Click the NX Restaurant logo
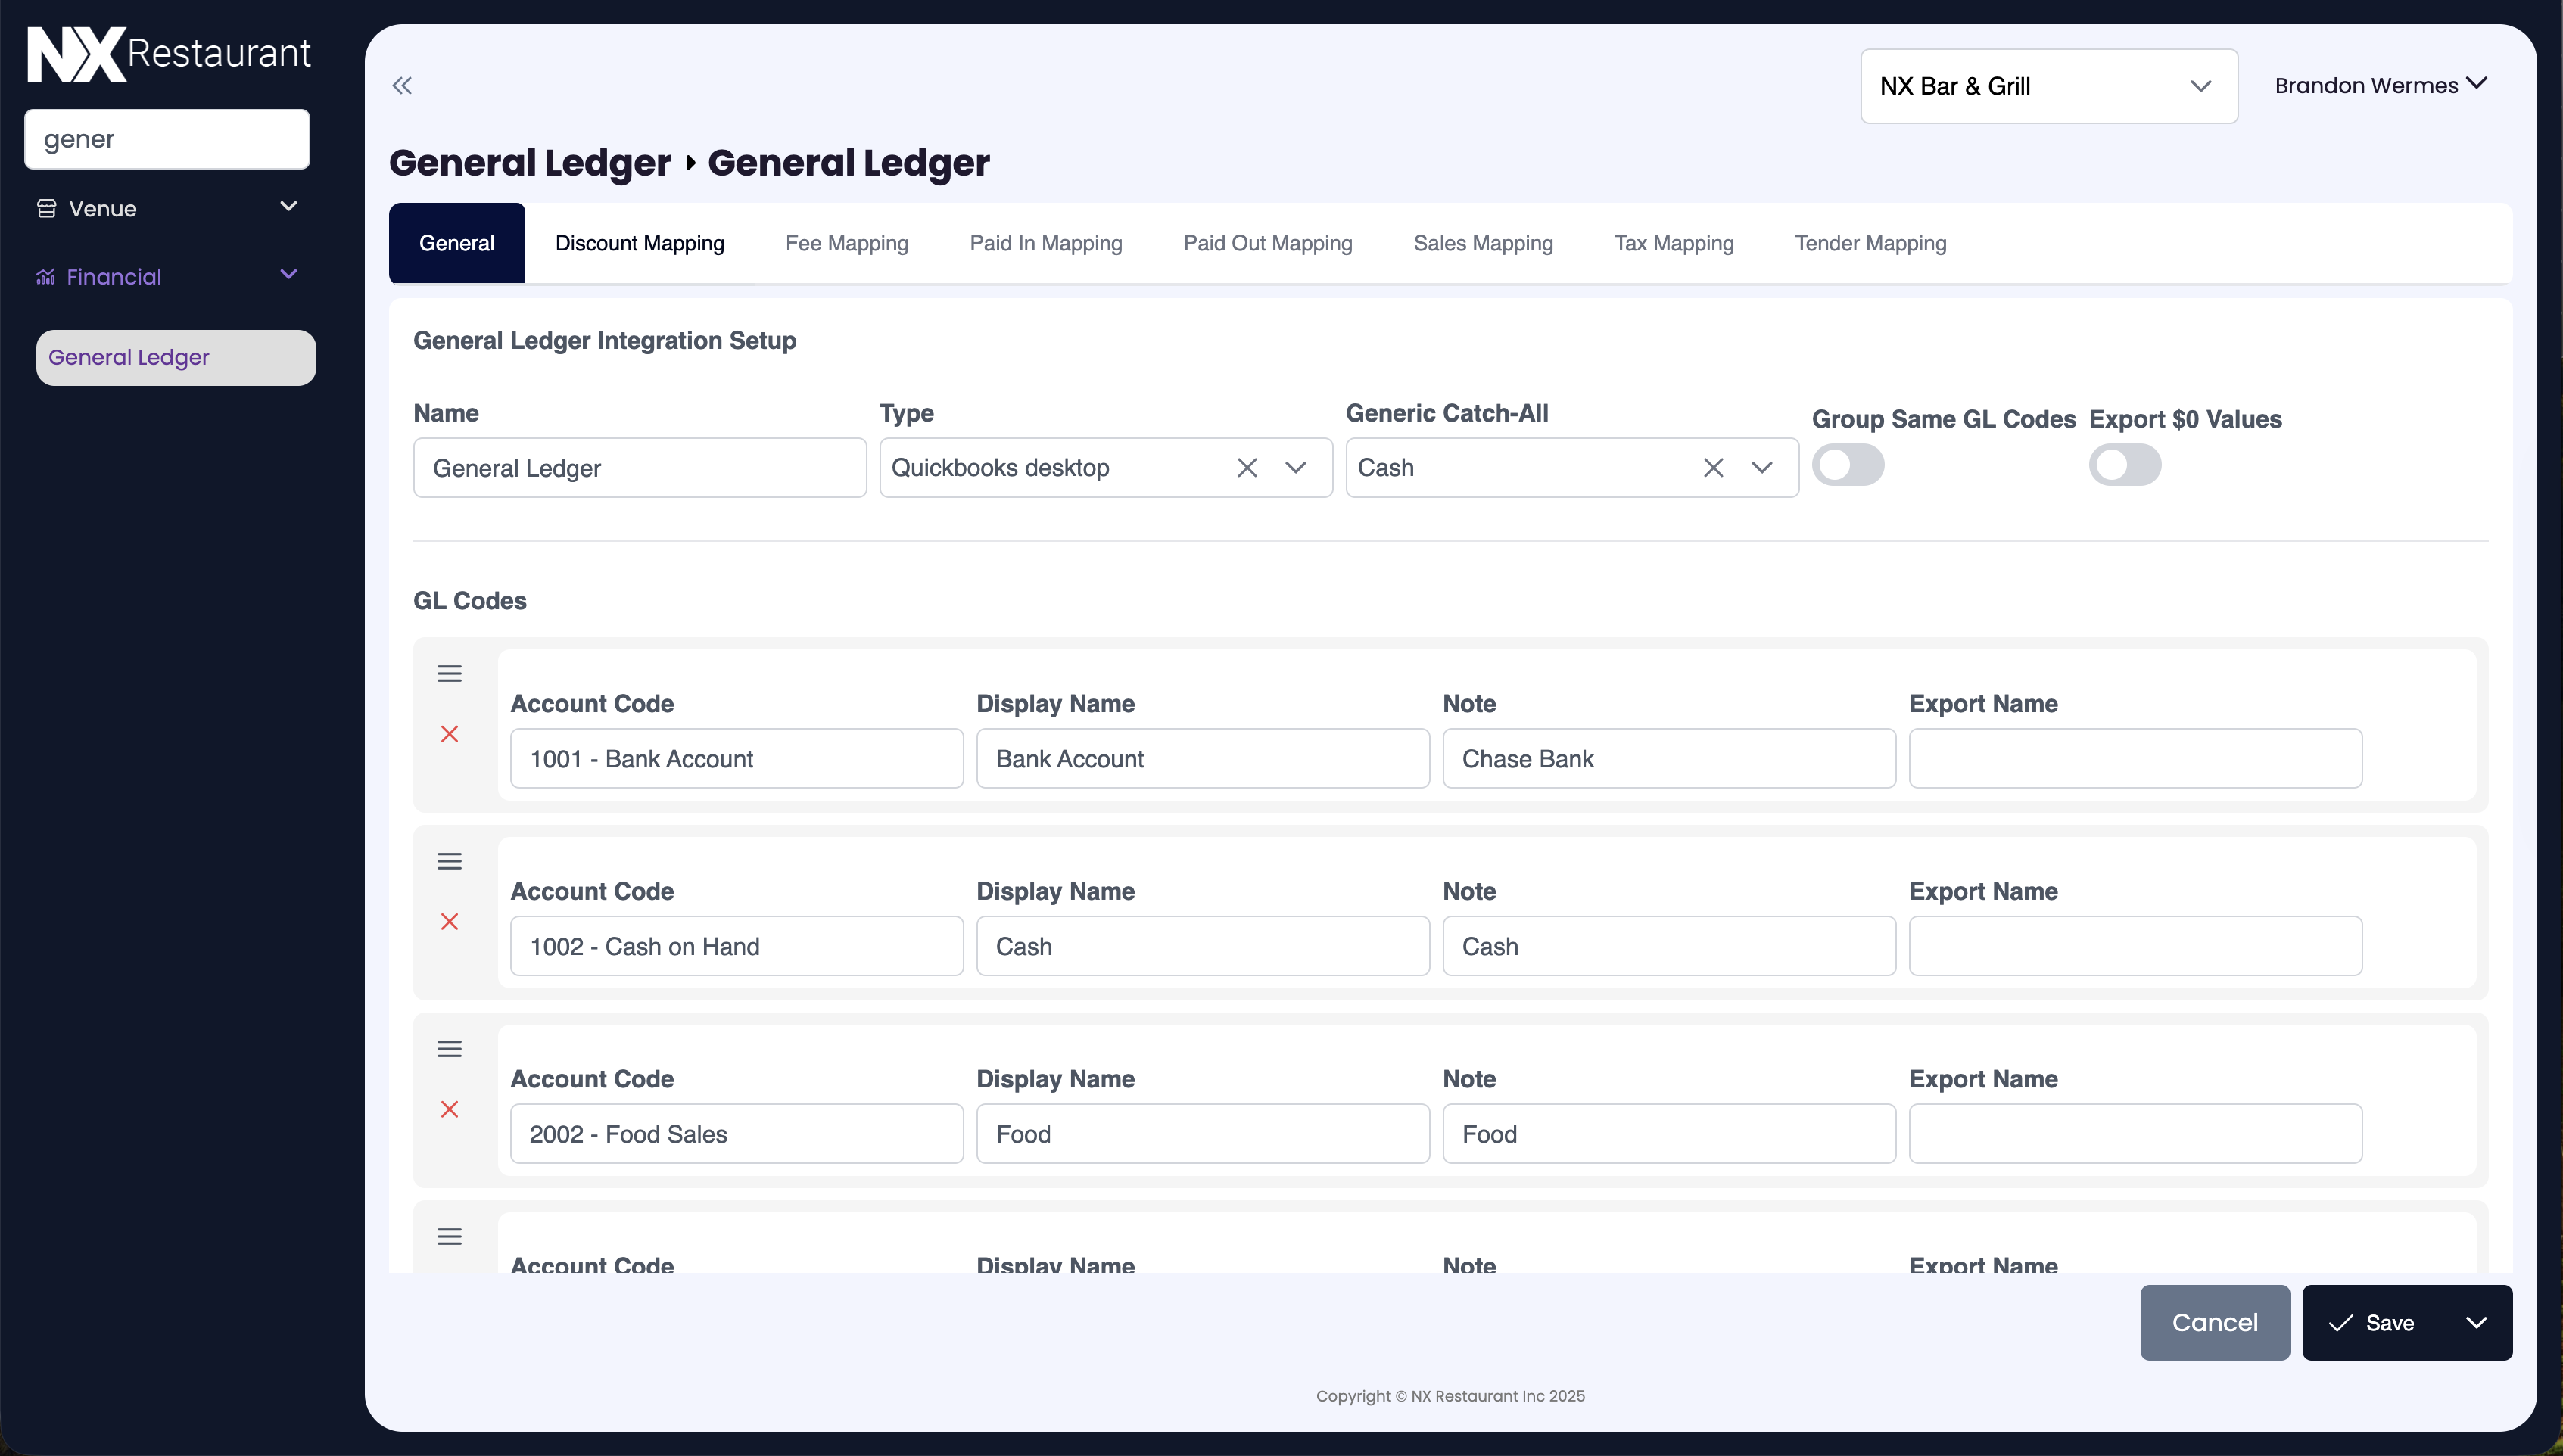This screenshot has height=1456, width=2563. tap(168, 54)
